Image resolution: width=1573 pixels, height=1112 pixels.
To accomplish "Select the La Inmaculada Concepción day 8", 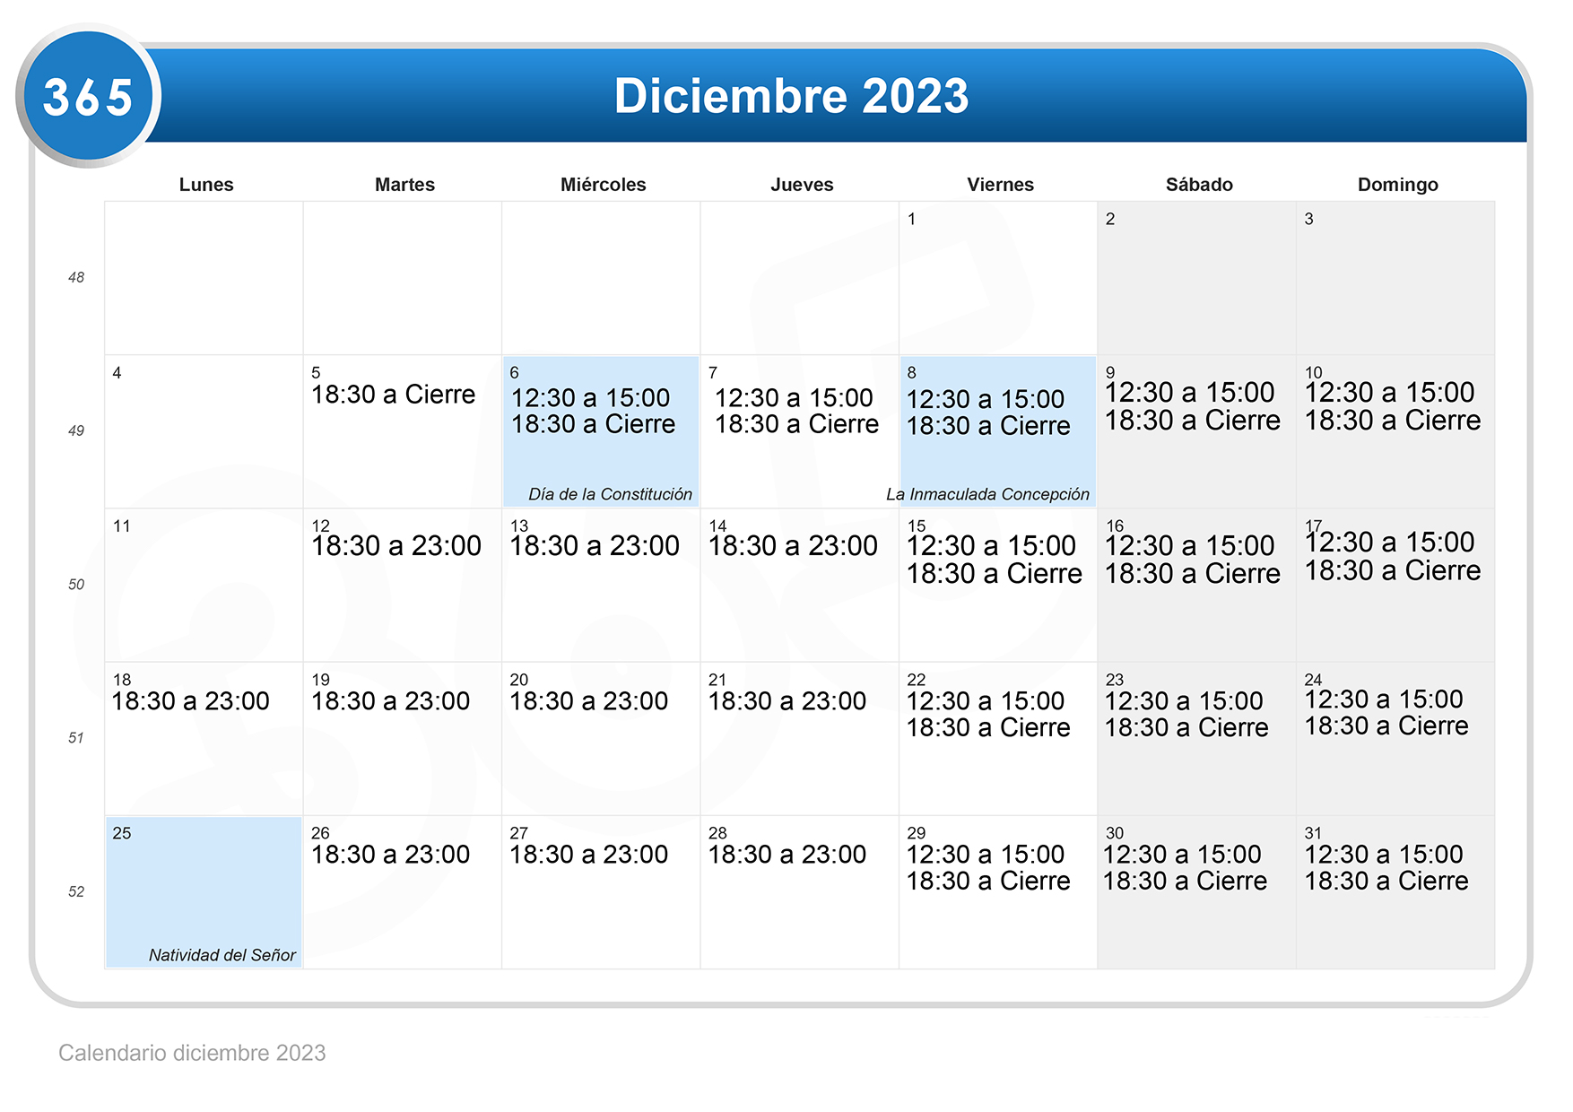I will point(998,431).
